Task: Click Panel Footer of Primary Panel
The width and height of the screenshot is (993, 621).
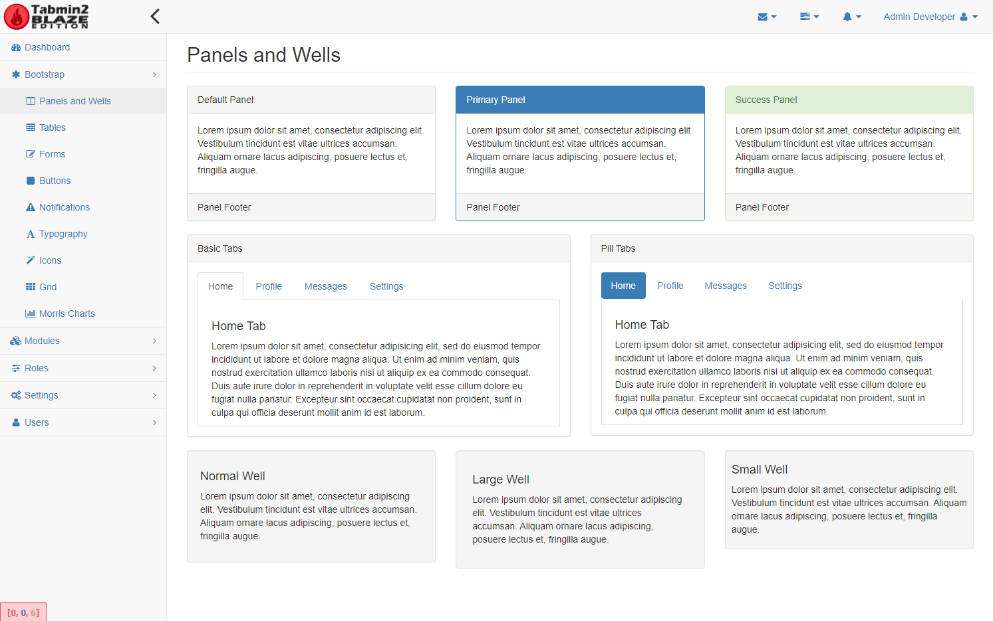Action: pos(580,207)
